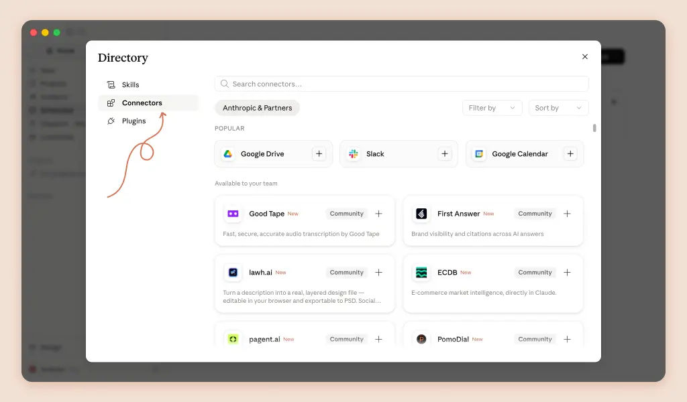Click the Google Calendar connector name

point(520,153)
